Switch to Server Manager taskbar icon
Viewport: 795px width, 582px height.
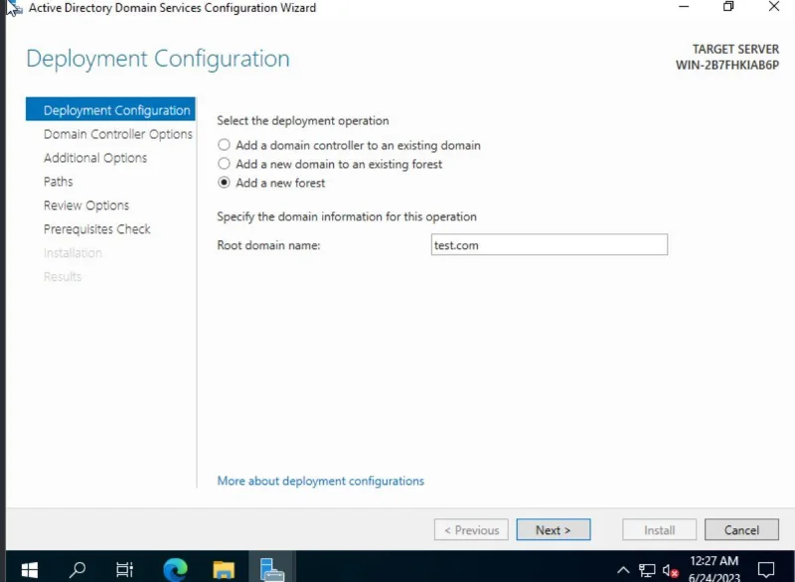pyautogui.click(x=271, y=569)
